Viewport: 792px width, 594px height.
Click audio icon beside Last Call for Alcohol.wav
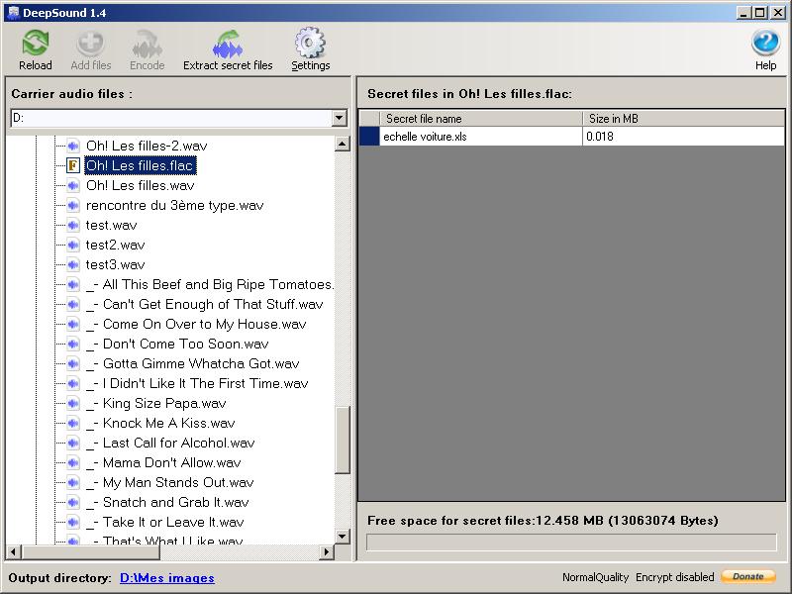(x=73, y=443)
